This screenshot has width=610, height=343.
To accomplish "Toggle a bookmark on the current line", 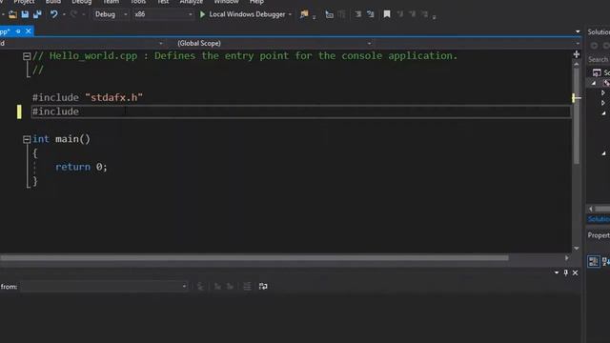I will point(387,14).
